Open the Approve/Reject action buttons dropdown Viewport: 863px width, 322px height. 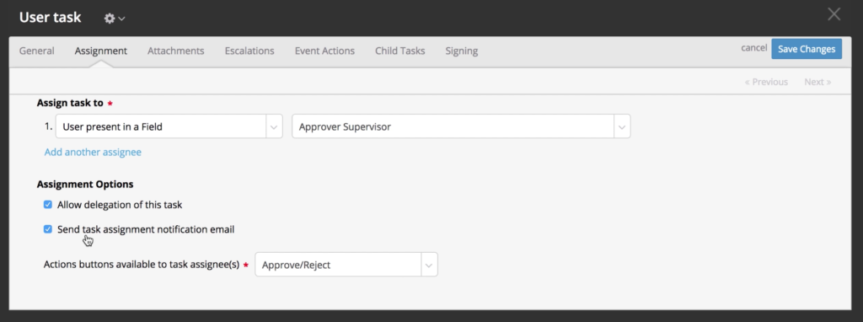[346, 265]
